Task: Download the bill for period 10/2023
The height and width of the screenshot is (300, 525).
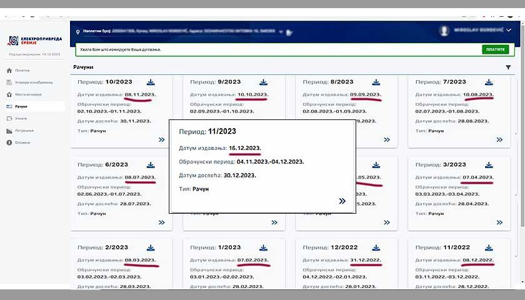Action: click(x=151, y=82)
